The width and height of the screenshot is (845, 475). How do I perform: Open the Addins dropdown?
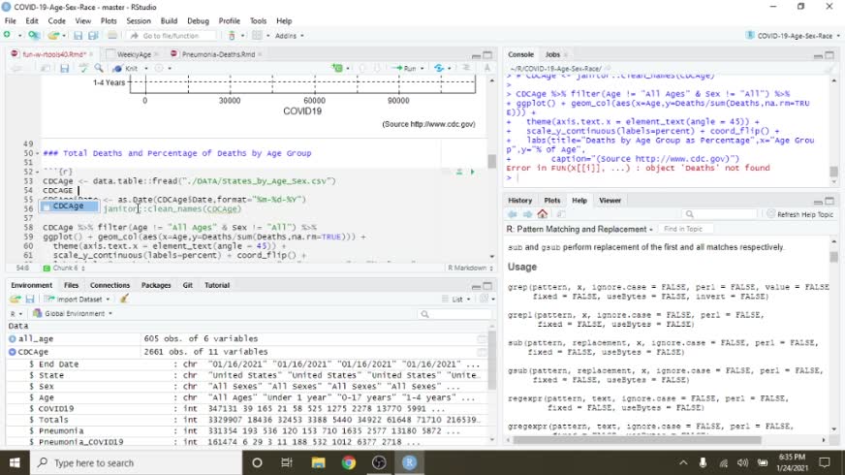point(290,36)
